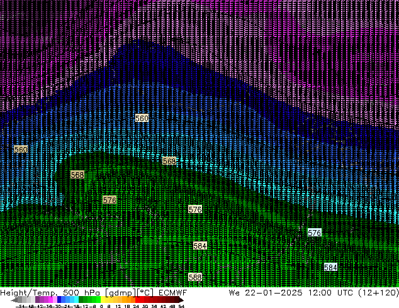The height and width of the screenshot is (308, 399).
Task: Click the UTC timezone text
Action: click(x=345, y=293)
